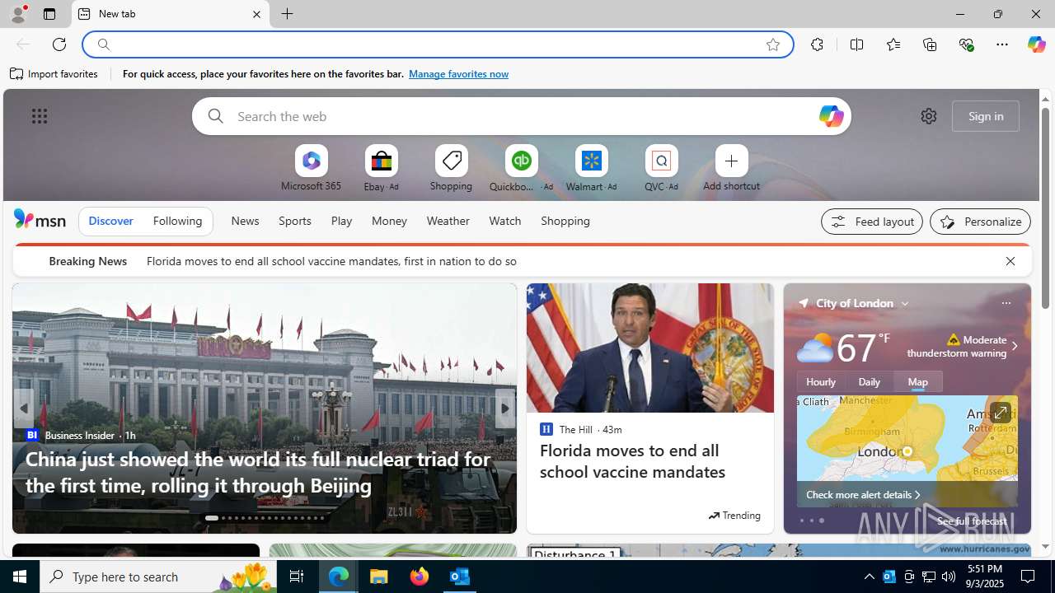1055x593 pixels.
Task: Select Daily weather view
Action: (x=870, y=381)
